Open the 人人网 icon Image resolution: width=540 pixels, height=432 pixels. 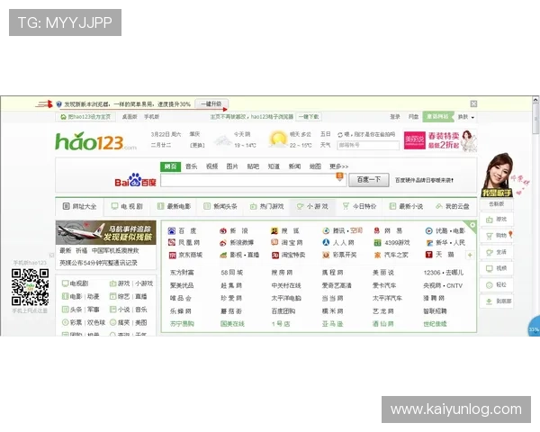tap(326, 242)
